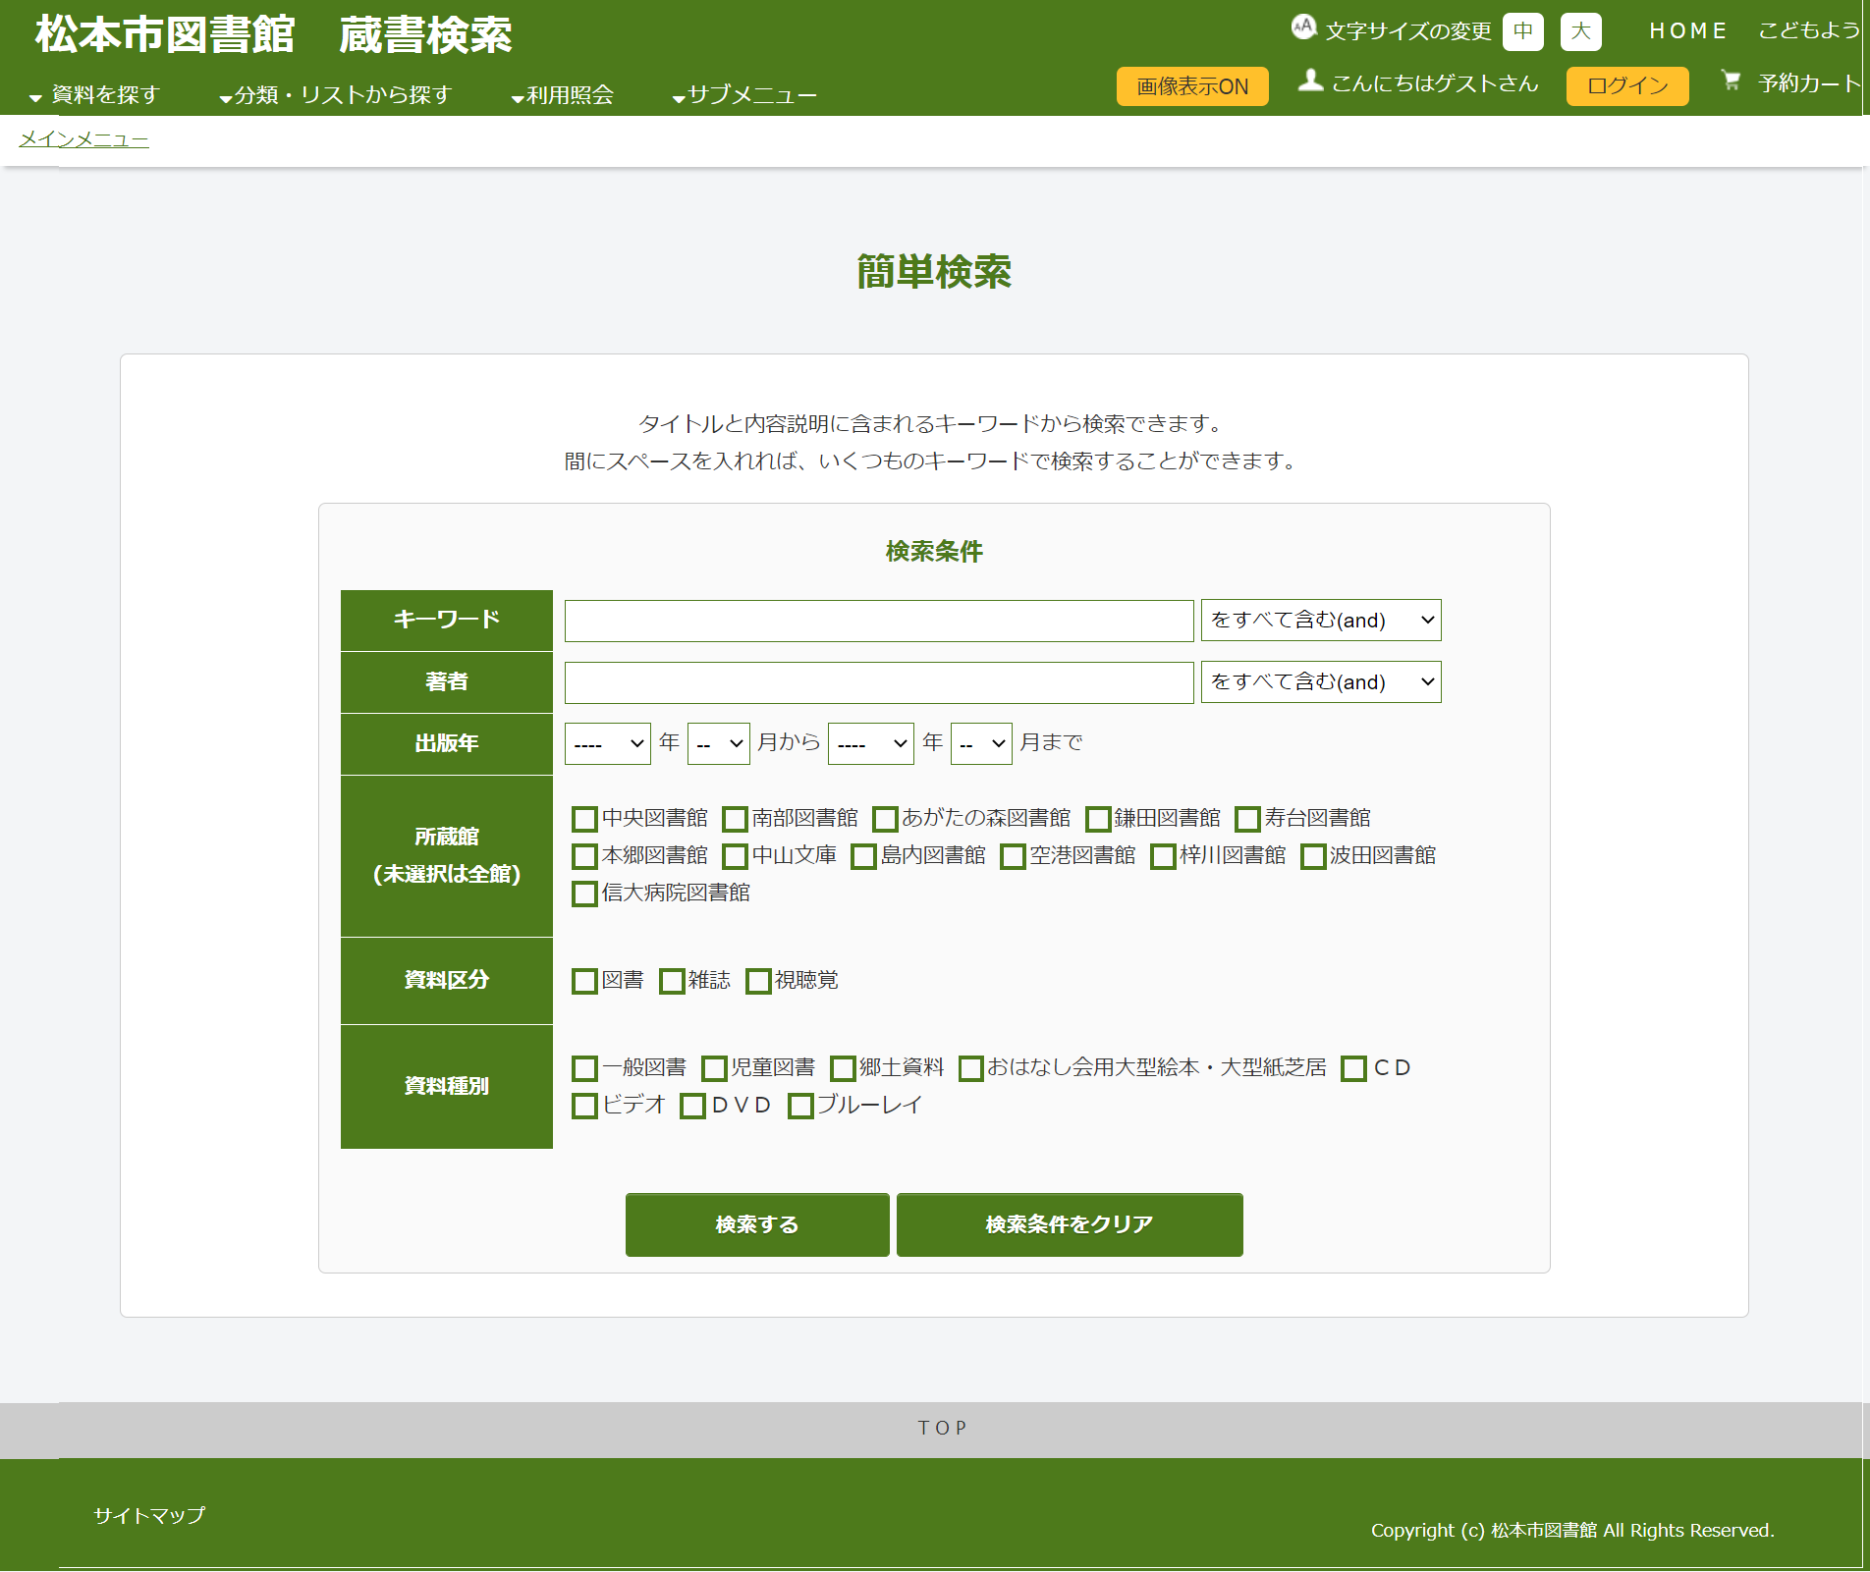
Task: Check the ＣＤ checkbox
Action: point(1353,1068)
